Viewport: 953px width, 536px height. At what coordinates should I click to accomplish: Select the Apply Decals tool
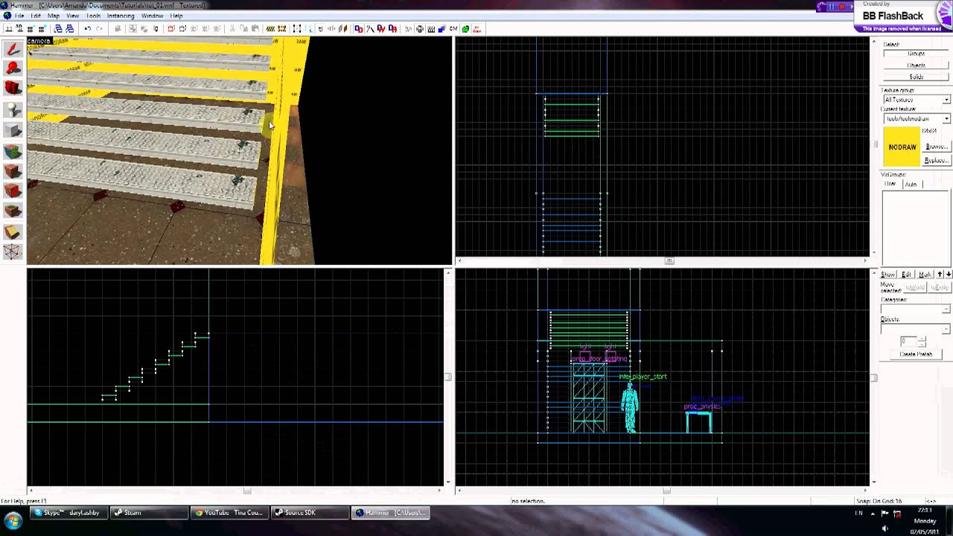pyautogui.click(x=13, y=191)
